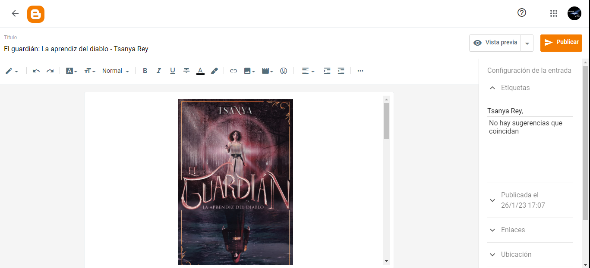
Task: Toggle underline formatting
Action: (x=173, y=71)
